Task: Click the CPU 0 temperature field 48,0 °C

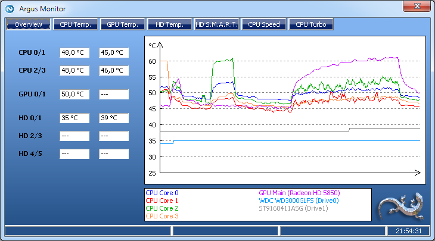Action: [x=74, y=52]
